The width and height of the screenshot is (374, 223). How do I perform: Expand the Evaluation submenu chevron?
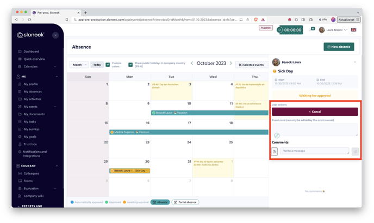point(55,189)
